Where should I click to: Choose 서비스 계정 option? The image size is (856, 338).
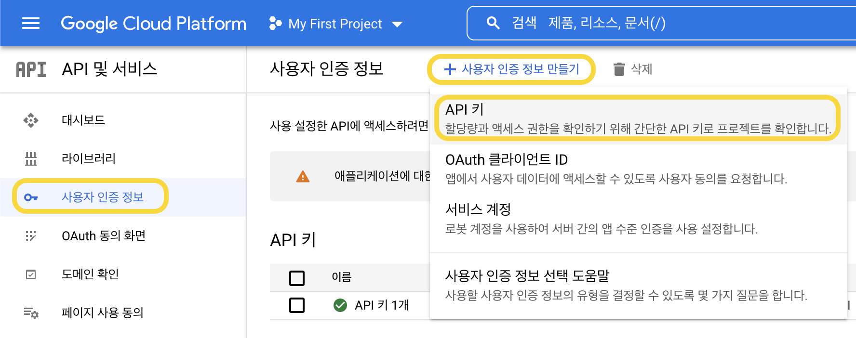point(638,218)
